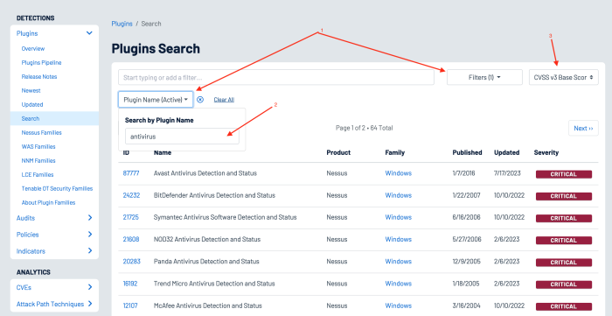
Task: Toggle the Plugin Name (Active) filter dropdown
Action: pos(156,100)
